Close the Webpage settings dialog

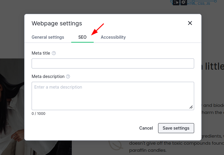coord(190,23)
